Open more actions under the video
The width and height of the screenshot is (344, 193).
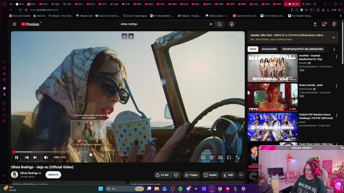pyautogui.click(x=241, y=175)
